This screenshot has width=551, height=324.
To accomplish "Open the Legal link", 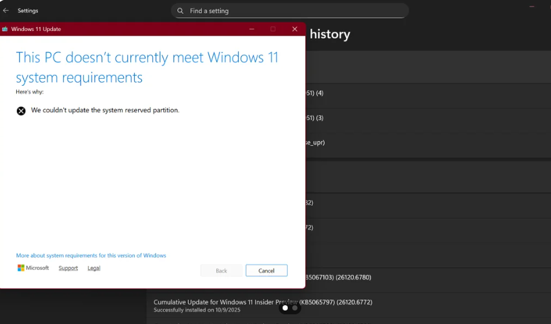I will pyautogui.click(x=94, y=268).
